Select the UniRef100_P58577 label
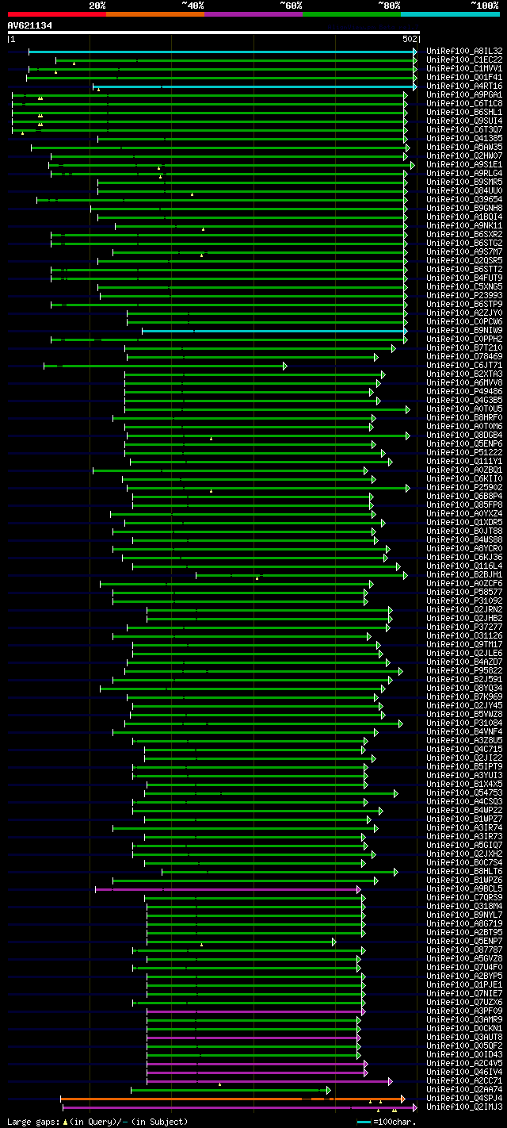Viewport: 507px width, 1128px height. click(464, 593)
